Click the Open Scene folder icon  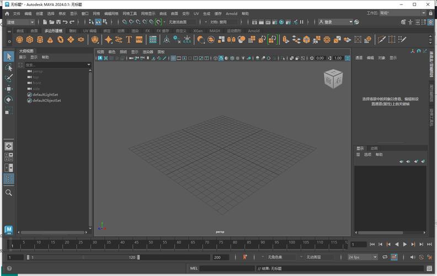pyautogui.click(x=51, y=22)
